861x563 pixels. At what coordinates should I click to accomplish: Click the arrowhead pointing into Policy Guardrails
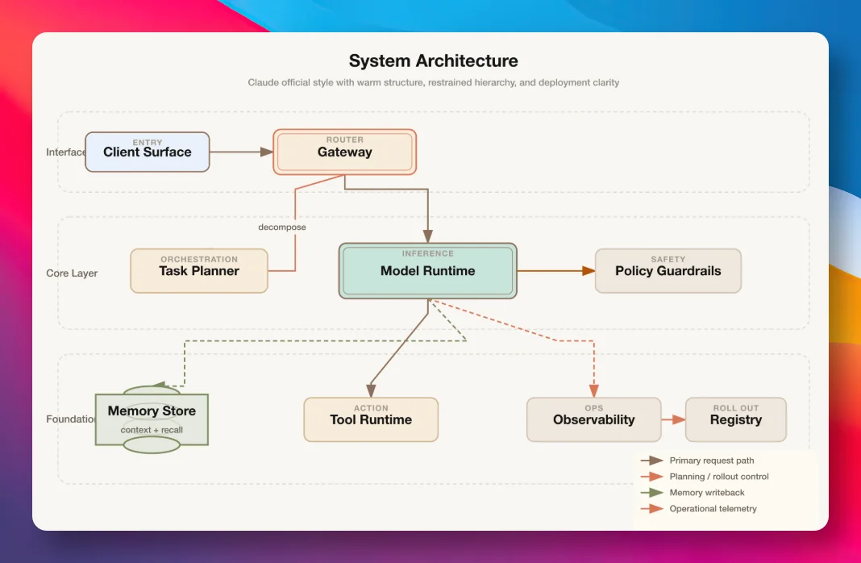coord(589,271)
